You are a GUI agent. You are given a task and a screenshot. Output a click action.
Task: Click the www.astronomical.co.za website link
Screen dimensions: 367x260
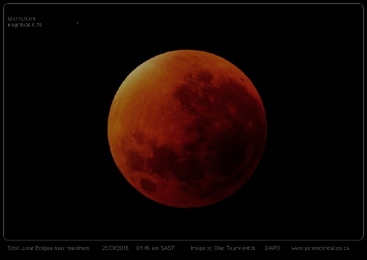coord(320,248)
